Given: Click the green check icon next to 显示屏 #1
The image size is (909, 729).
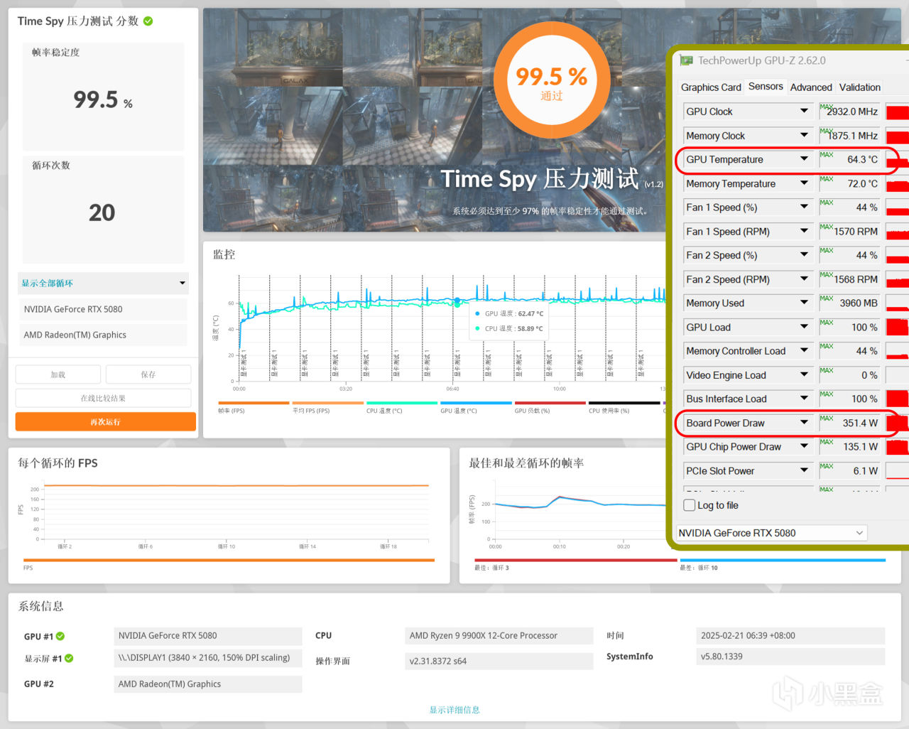Looking at the screenshot, I should coord(69,659).
